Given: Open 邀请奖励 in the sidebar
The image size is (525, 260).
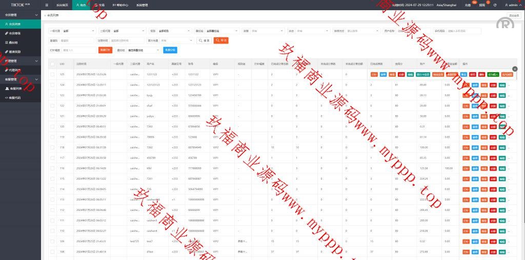Looking at the screenshot, I should pyautogui.click(x=15, y=51).
